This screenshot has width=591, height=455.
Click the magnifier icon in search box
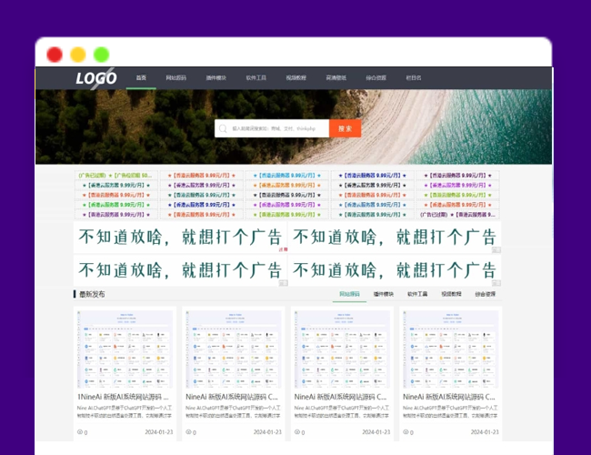click(223, 129)
